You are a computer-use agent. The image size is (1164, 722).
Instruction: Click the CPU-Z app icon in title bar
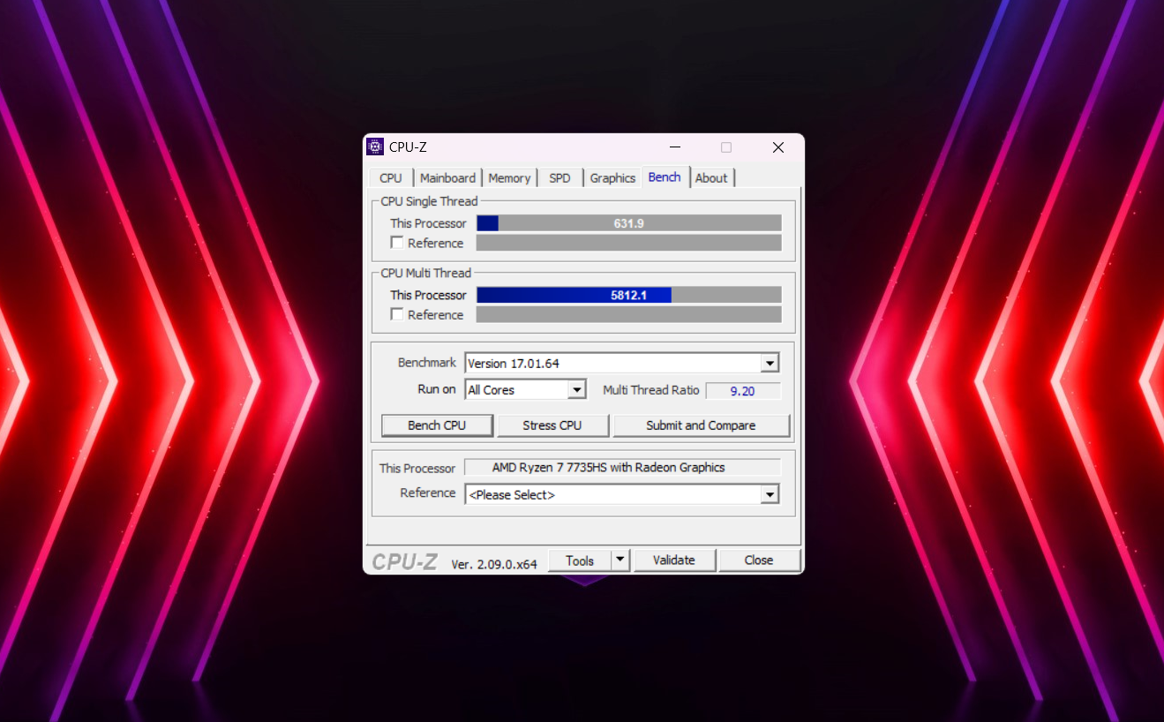375,147
